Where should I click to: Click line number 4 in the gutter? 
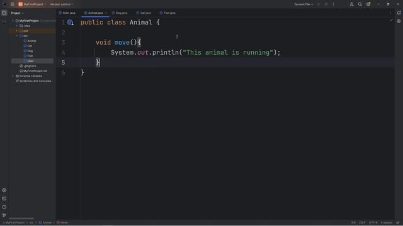coord(63,53)
